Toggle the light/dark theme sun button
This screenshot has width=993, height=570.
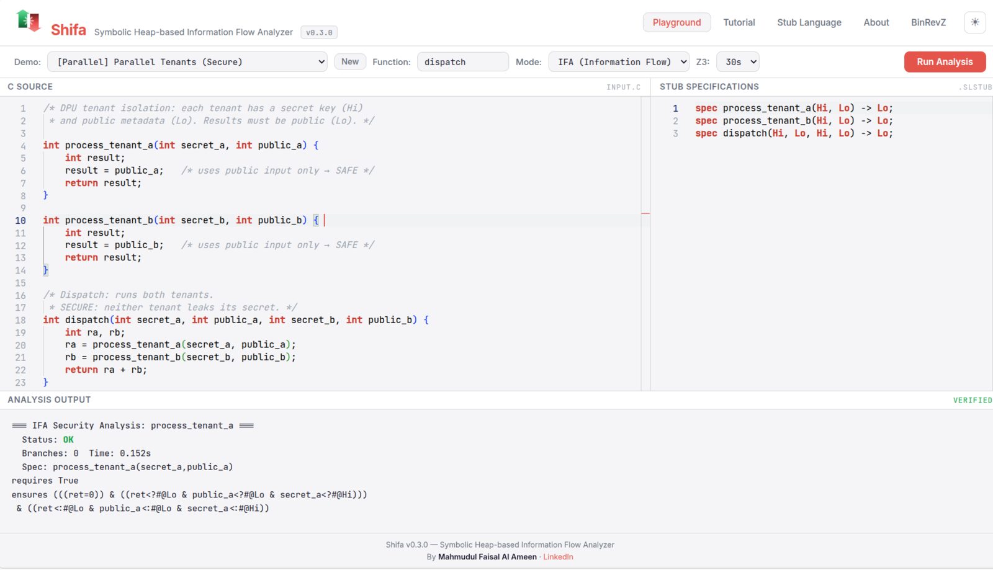click(975, 22)
